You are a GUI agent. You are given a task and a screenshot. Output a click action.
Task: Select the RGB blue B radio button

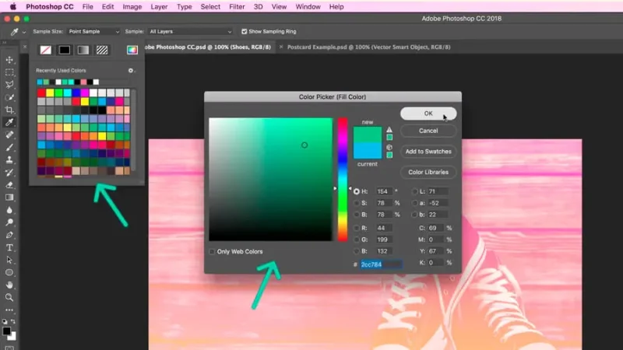(357, 250)
